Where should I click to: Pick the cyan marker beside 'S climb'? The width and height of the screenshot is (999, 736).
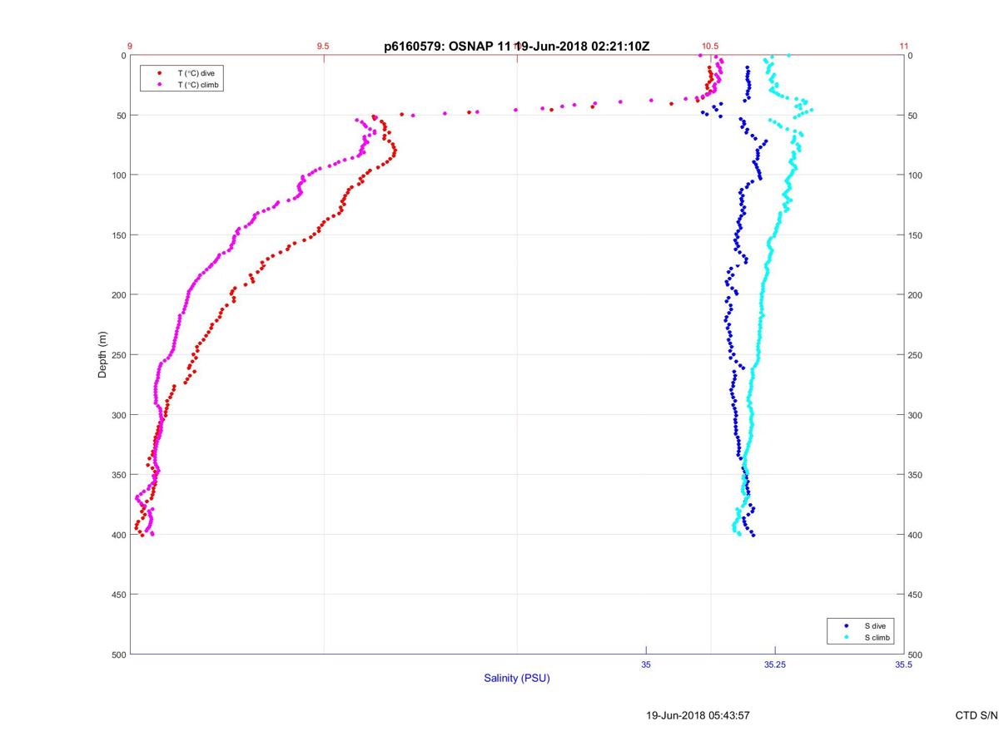click(x=846, y=637)
